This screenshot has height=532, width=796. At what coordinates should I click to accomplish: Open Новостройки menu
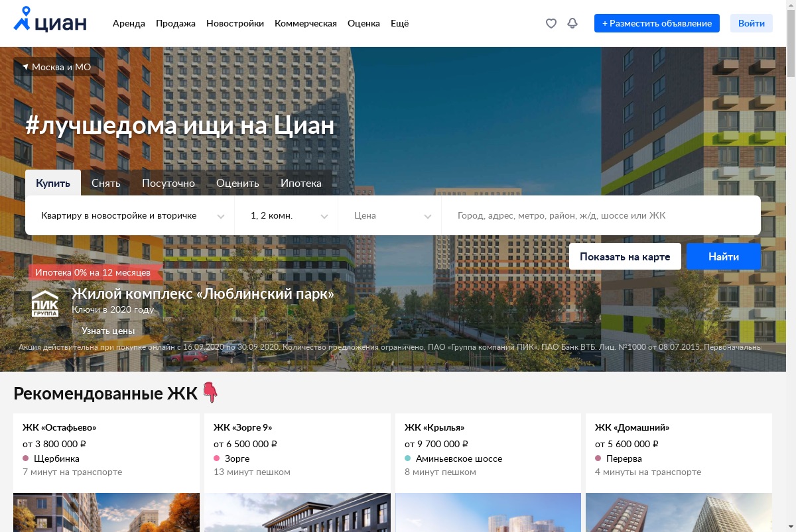tap(235, 23)
